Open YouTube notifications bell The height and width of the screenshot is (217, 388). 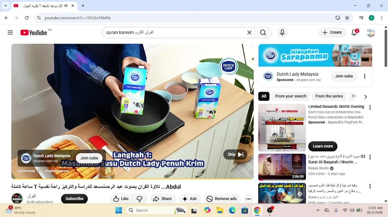pyautogui.click(x=354, y=33)
